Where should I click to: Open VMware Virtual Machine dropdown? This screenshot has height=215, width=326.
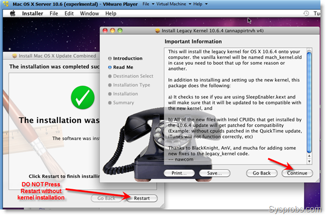coord(174,4)
